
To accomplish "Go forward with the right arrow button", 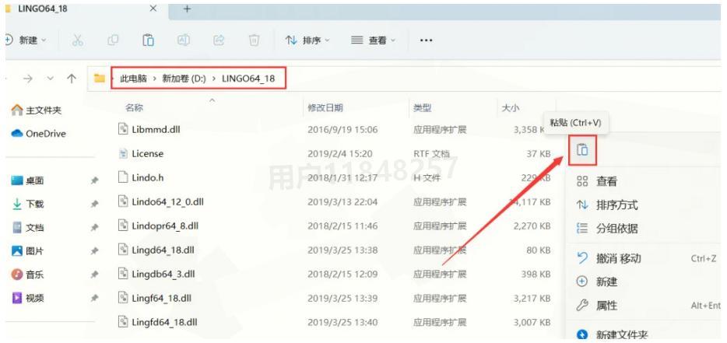I will 28,79.
